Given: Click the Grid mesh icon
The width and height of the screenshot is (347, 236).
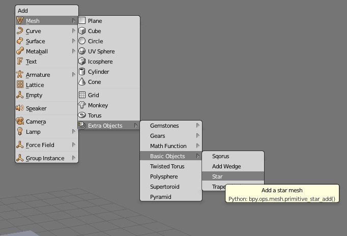Looking at the screenshot, I should tap(82, 95).
